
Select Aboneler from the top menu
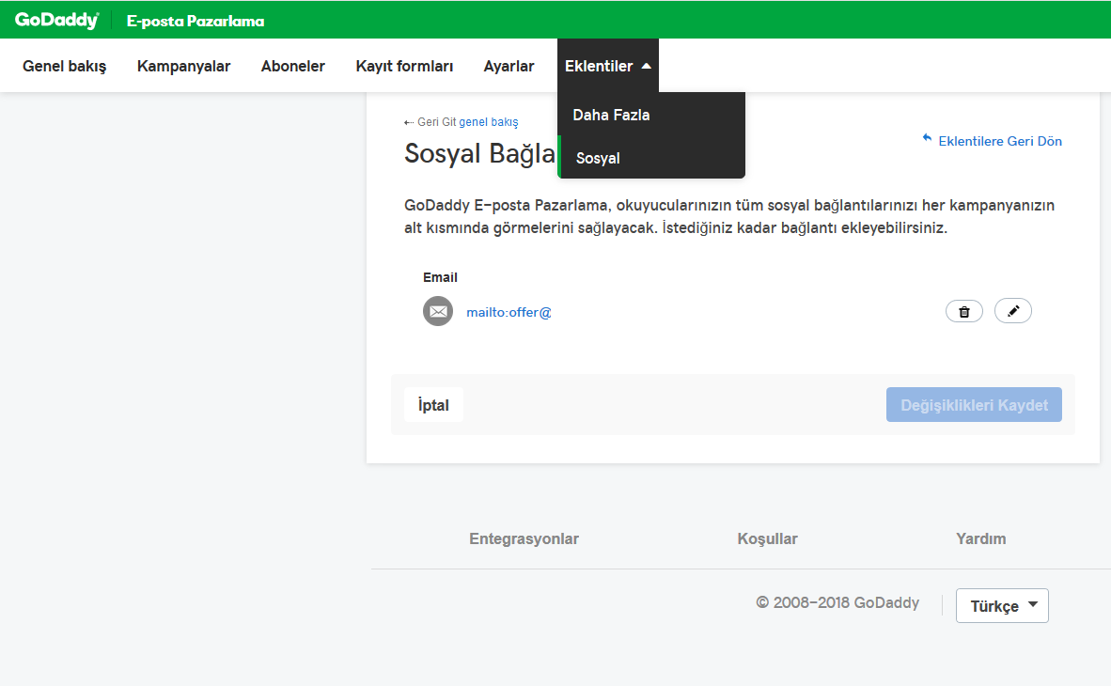[x=292, y=66]
